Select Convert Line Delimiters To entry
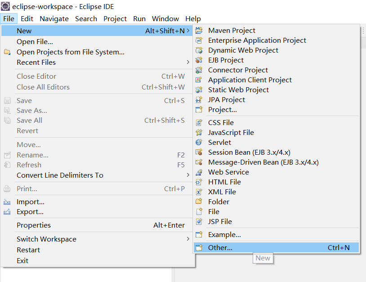 [x=98, y=175]
